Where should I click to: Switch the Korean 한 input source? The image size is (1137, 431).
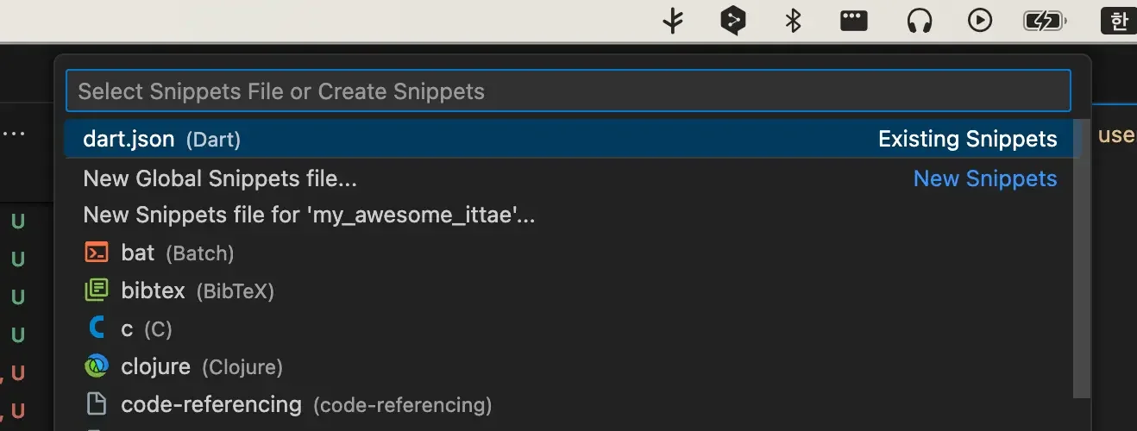[1119, 20]
